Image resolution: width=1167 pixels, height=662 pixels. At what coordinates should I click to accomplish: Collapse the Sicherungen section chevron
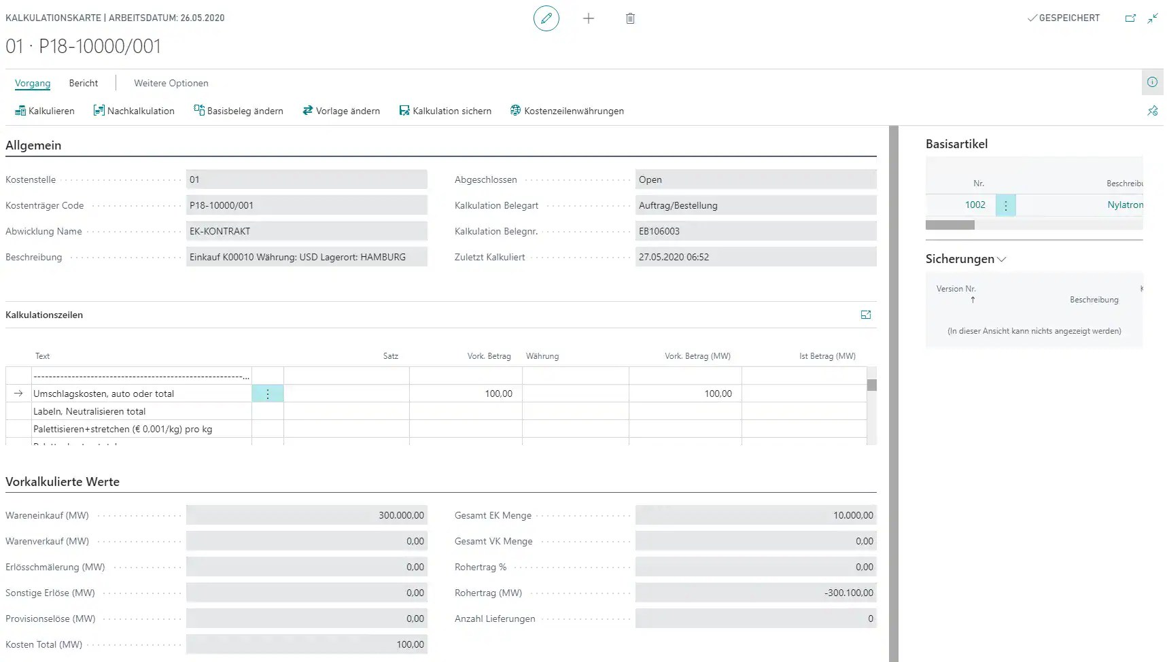tap(1003, 259)
